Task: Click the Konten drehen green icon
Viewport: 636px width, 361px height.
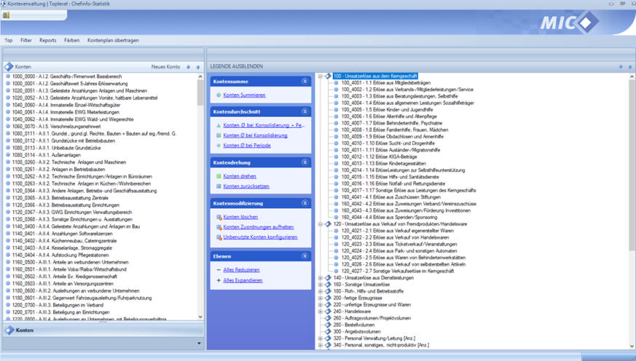Action: coord(218,175)
